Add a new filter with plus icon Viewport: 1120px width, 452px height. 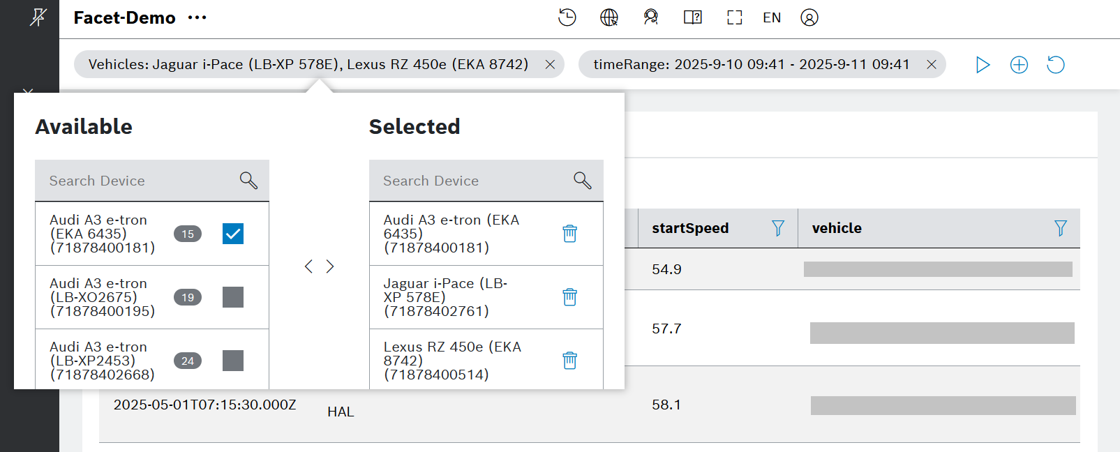(x=1019, y=65)
